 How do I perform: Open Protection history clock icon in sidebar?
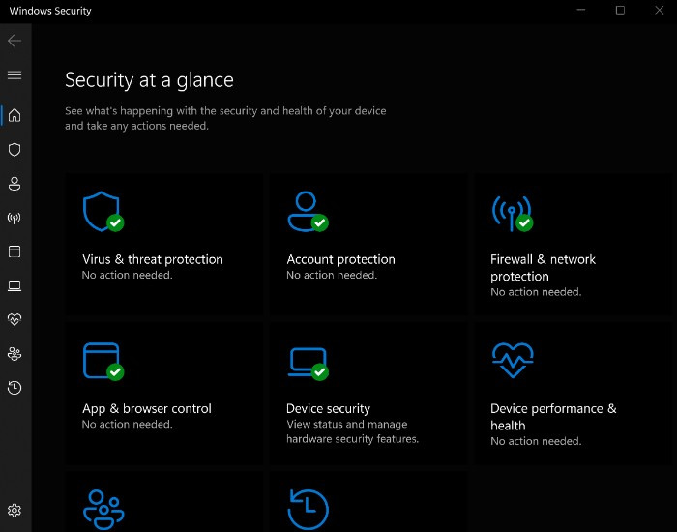15,388
